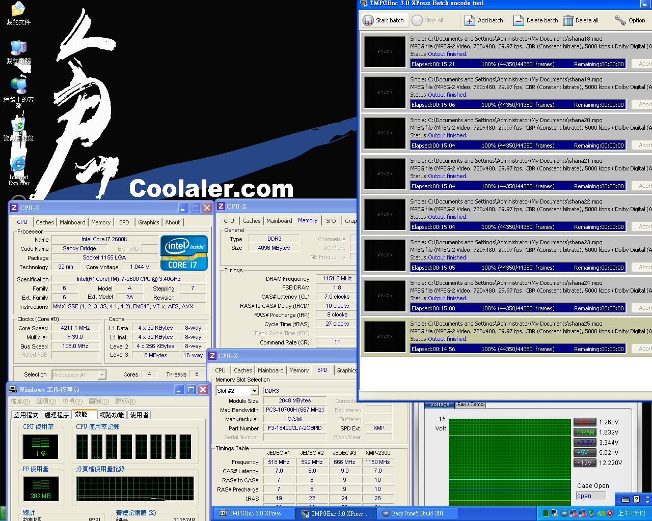Click the 1 % CPU 使用率 meter
Image resolution: width=652 pixels, height=521 pixels.
[41, 447]
